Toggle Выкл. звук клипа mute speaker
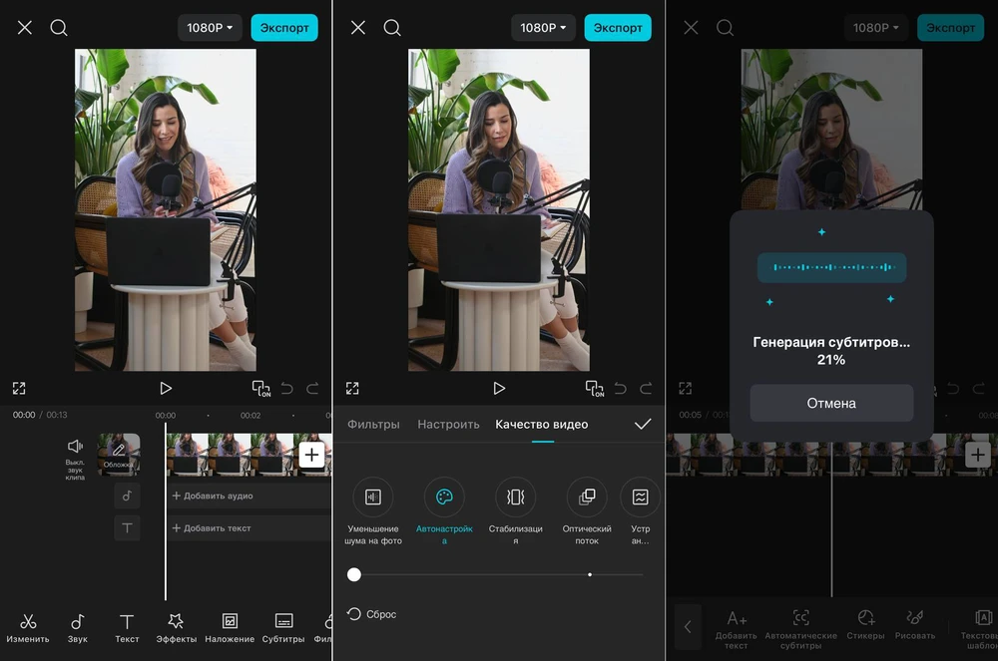Image resolution: width=998 pixels, height=661 pixels. pos(75,447)
